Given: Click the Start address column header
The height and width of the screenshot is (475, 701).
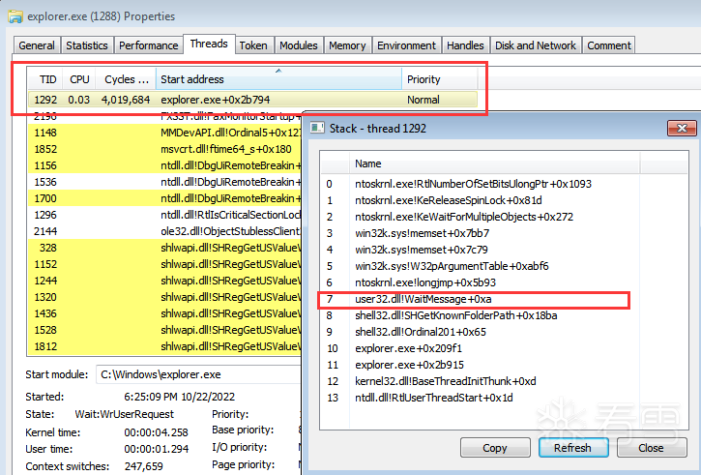Looking at the screenshot, I should 278,79.
